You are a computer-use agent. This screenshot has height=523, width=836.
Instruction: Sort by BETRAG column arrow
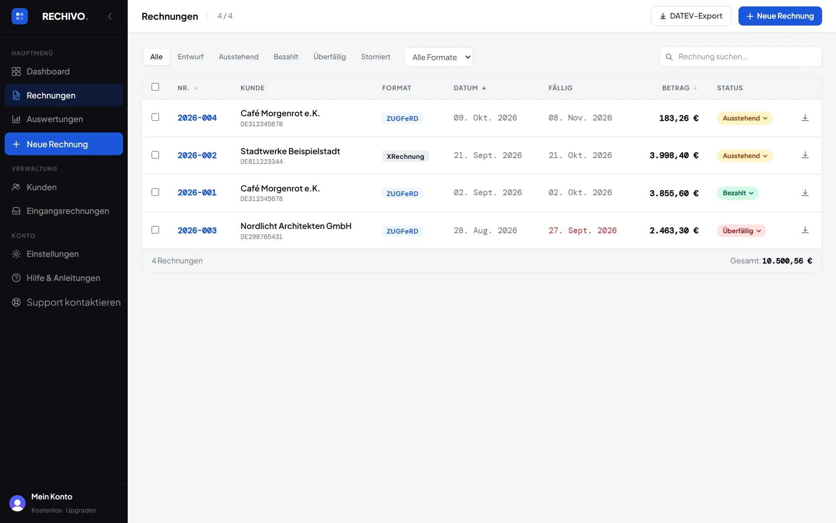coord(695,88)
